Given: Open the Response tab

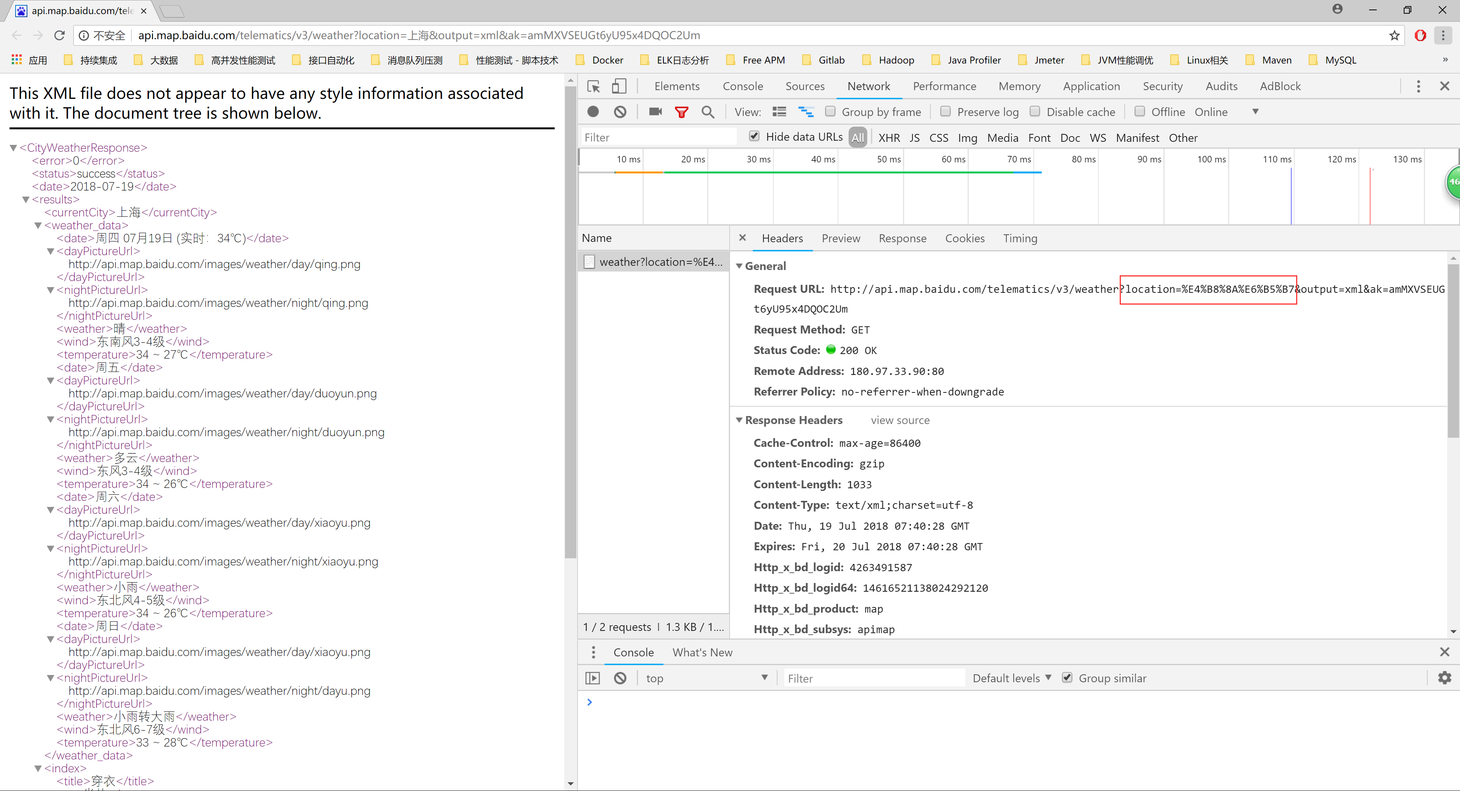Looking at the screenshot, I should pos(902,238).
